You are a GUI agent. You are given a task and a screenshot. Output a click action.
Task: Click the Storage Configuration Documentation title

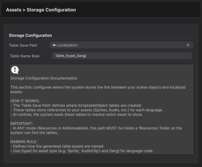click(44, 78)
